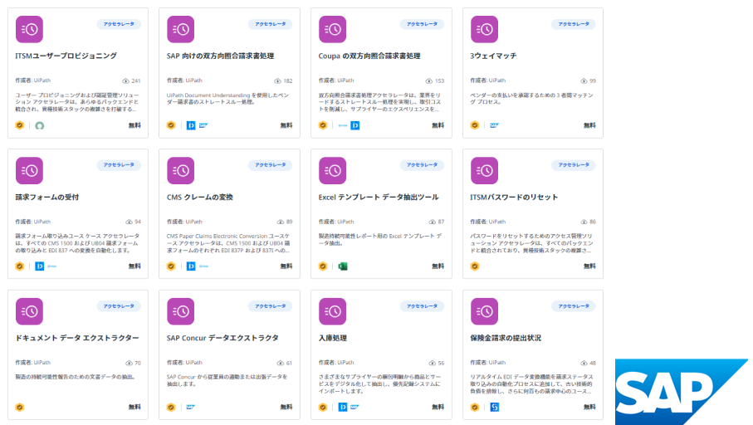Click the 182 view count on SAP 向け card
Image resolution: width=753 pixels, height=425 pixels.
pyautogui.click(x=283, y=81)
